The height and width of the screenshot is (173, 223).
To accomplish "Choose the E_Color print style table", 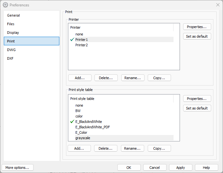I will point(81,132).
